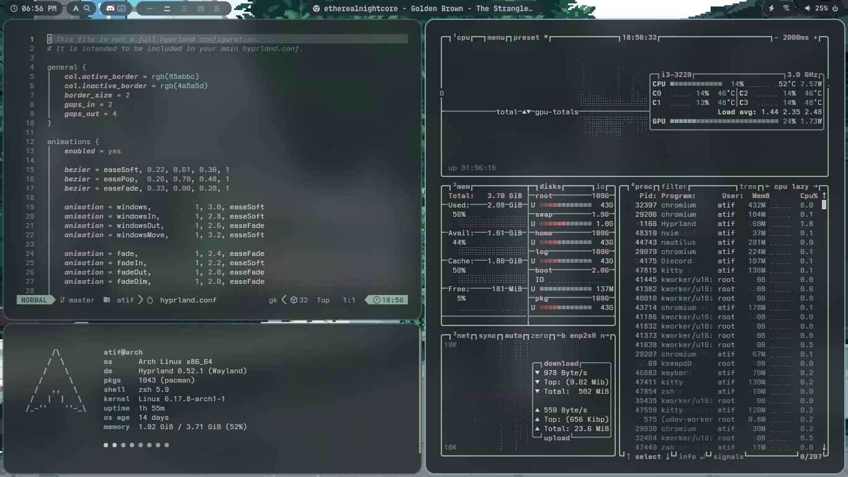
Task: Toggle the mem box in btop
Action: coord(462,186)
